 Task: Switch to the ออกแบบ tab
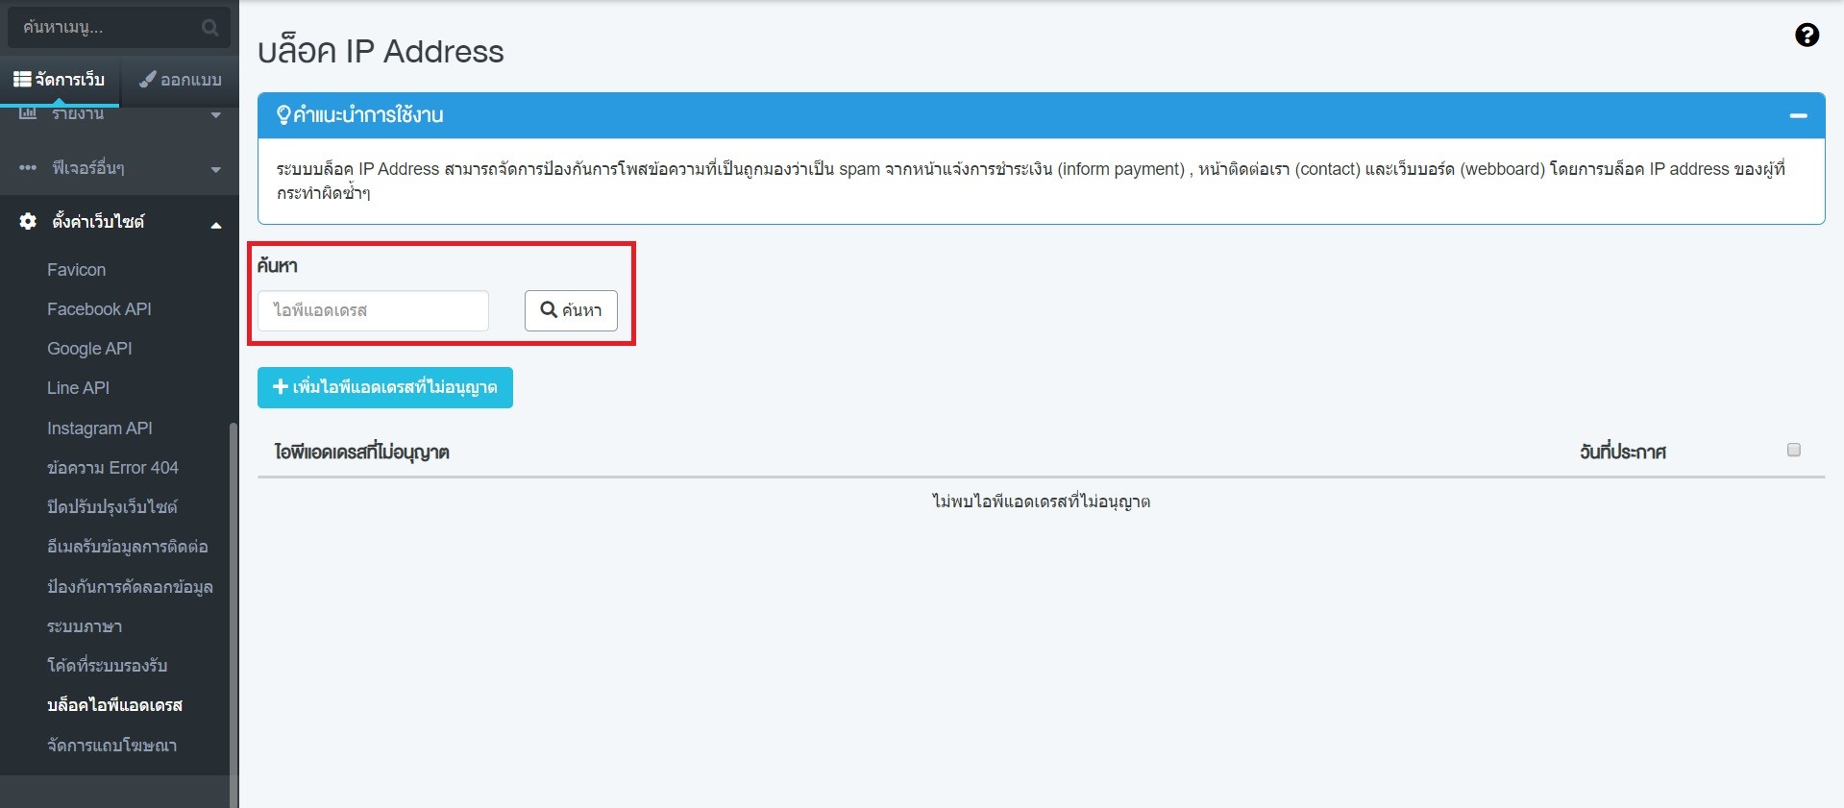(x=180, y=80)
